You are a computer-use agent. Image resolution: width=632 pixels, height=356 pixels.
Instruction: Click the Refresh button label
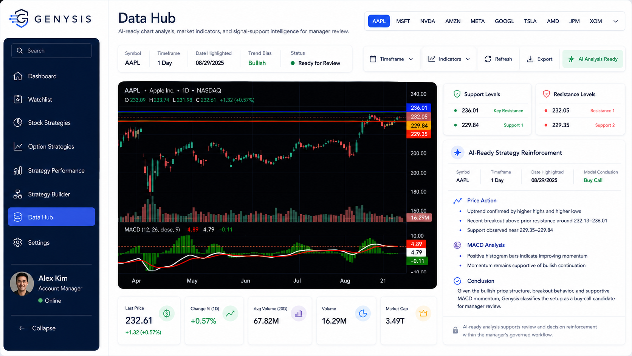[x=503, y=59]
